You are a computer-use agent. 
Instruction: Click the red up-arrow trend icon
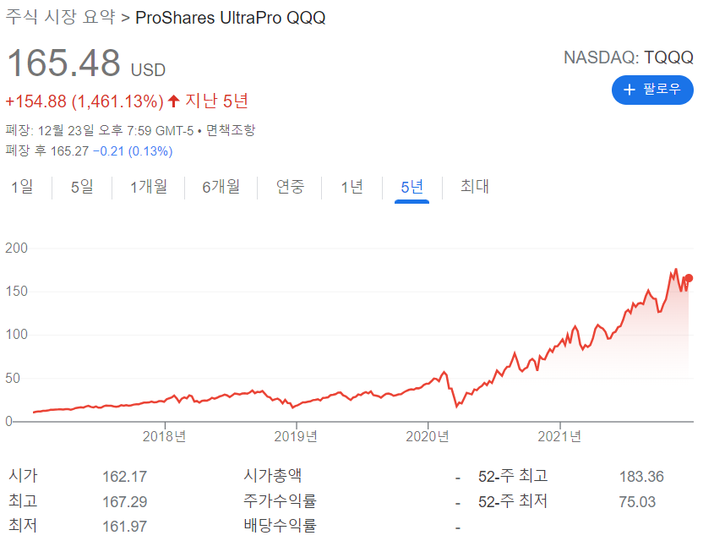pyautogui.click(x=173, y=101)
